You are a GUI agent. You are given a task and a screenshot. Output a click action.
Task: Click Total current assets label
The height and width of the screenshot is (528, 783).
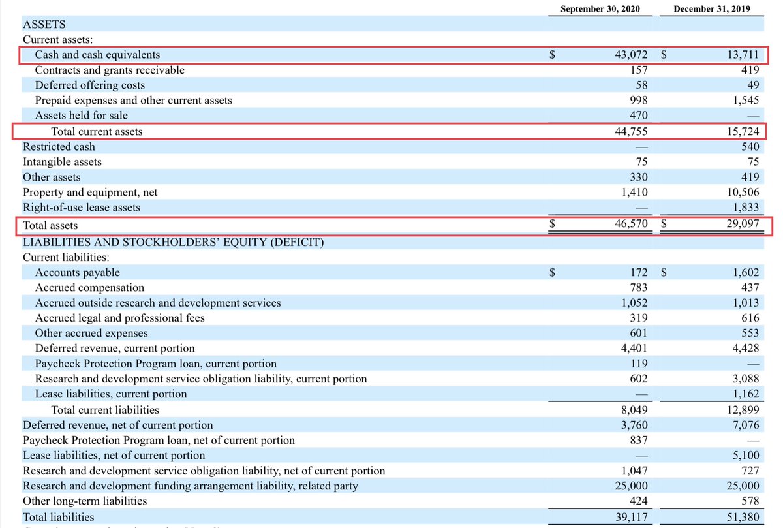pos(97,132)
